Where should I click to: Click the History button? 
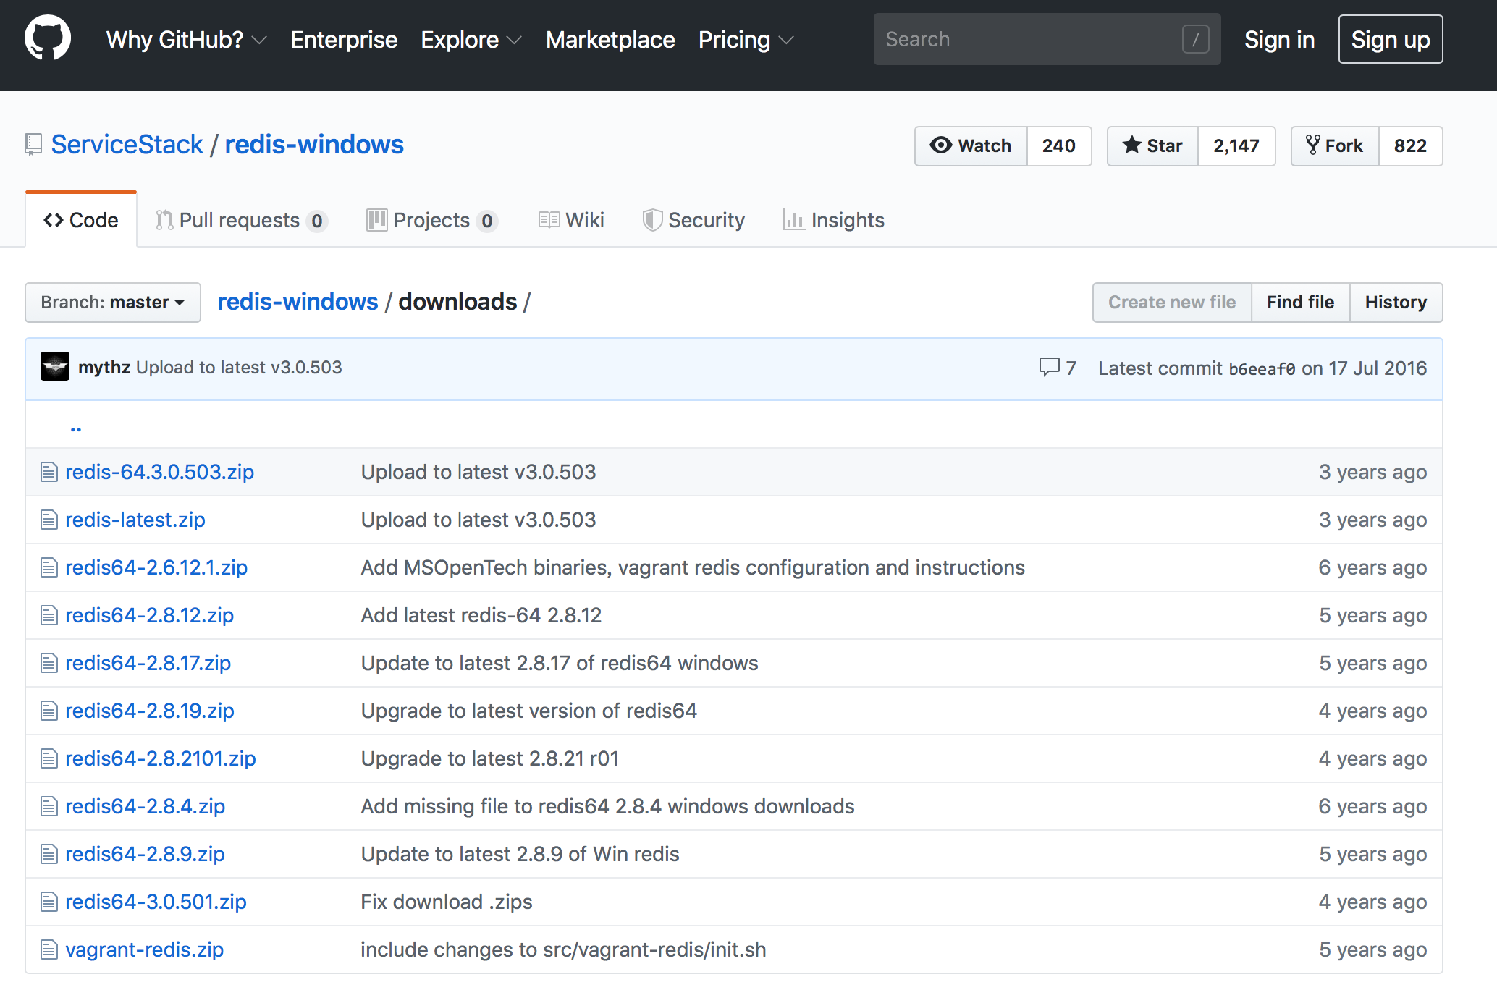pos(1396,302)
